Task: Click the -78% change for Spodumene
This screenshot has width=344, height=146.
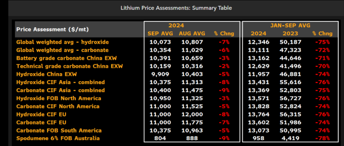Action: click(323, 138)
